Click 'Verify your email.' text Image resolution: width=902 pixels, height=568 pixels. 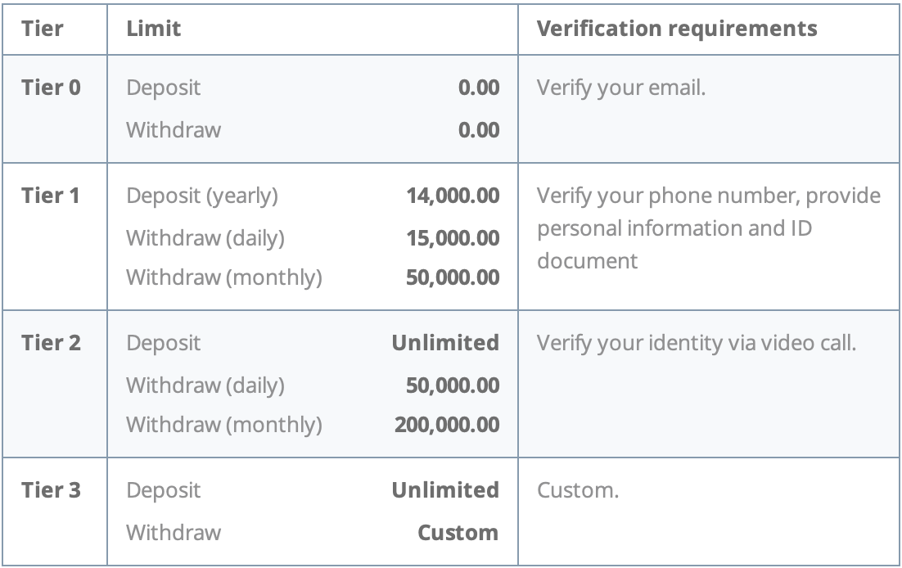[621, 88]
